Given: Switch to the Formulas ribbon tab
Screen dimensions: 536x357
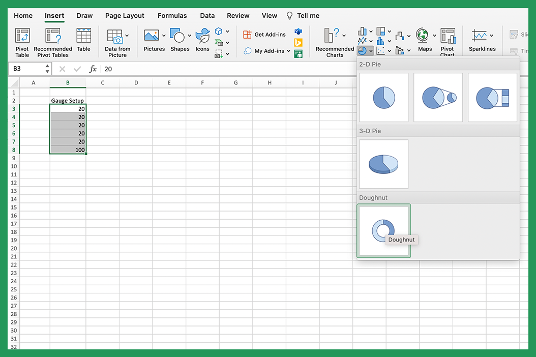Looking at the screenshot, I should point(172,15).
